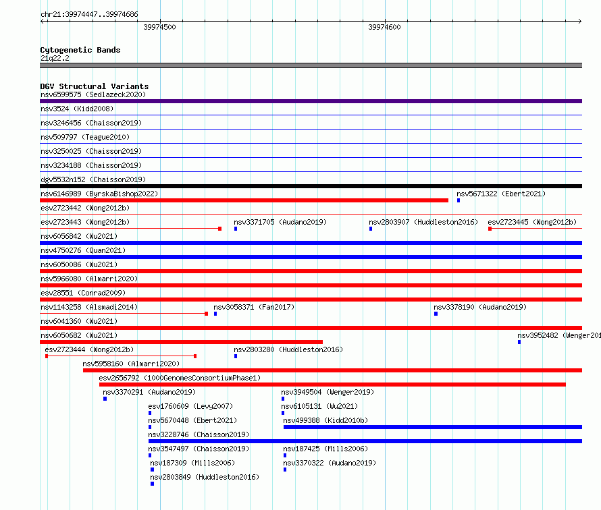Open esv28551 (Conrad2009) label
The height and width of the screenshot is (510, 601).
pyautogui.click(x=83, y=293)
